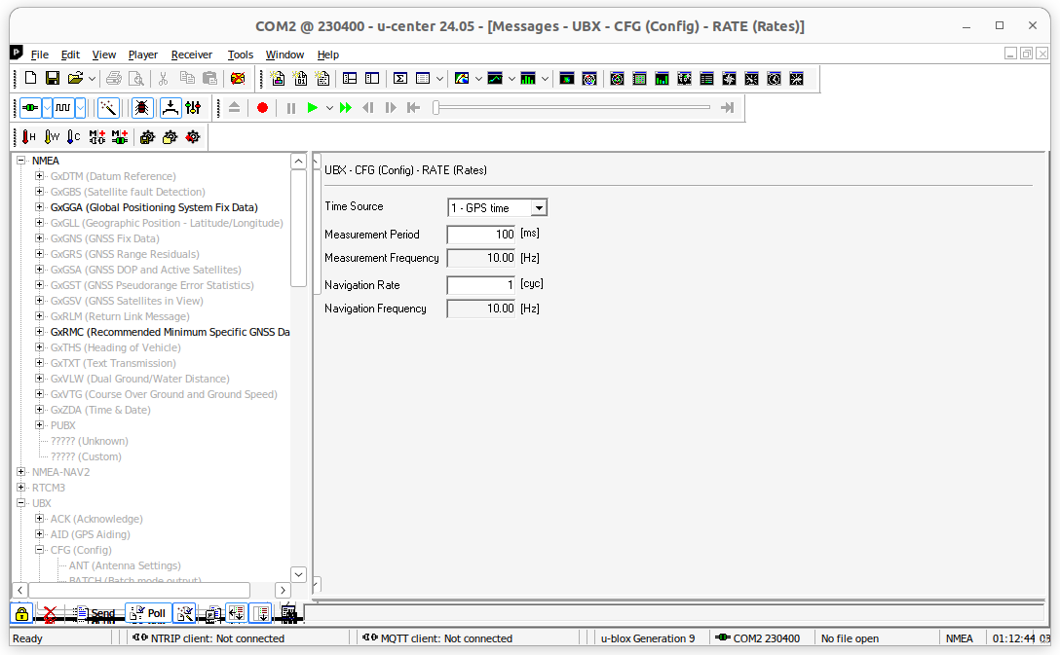The height and width of the screenshot is (655, 1060).
Task: Click the Step forward playback icon
Action: (390, 107)
